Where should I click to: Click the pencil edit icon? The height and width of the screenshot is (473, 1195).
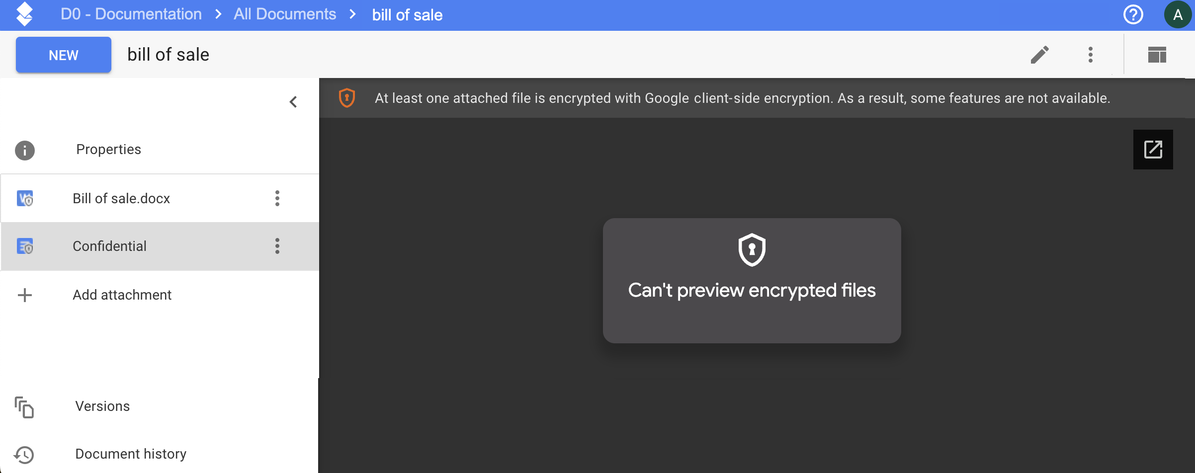pyautogui.click(x=1039, y=55)
